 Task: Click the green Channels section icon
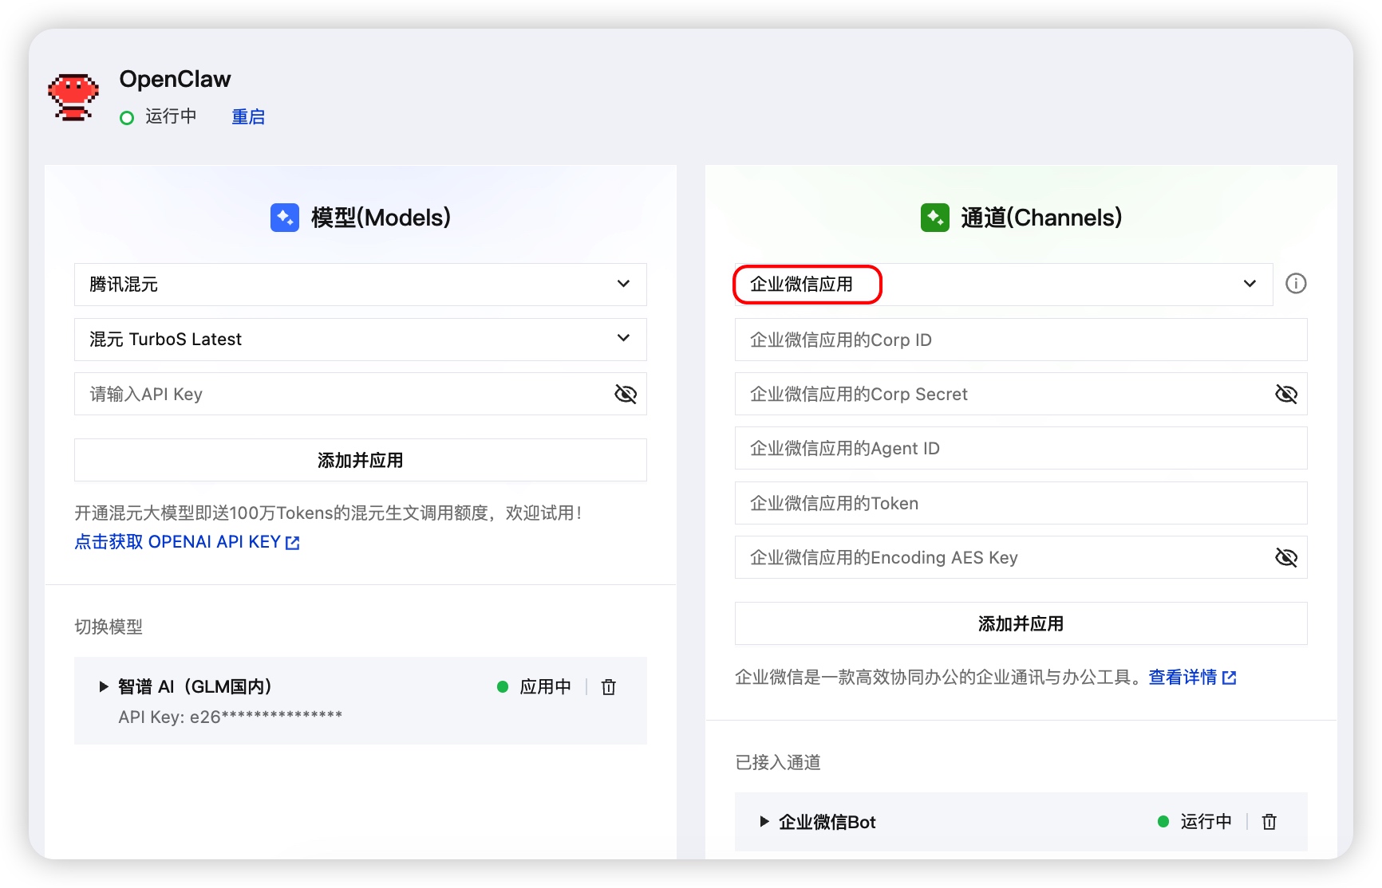coord(935,218)
